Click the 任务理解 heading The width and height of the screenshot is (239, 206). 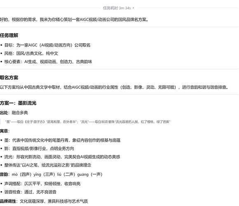(x=9, y=35)
